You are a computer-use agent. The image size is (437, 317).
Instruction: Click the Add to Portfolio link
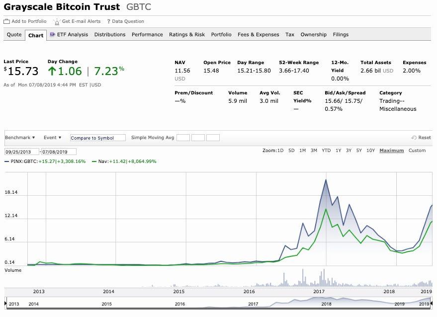click(29, 21)
